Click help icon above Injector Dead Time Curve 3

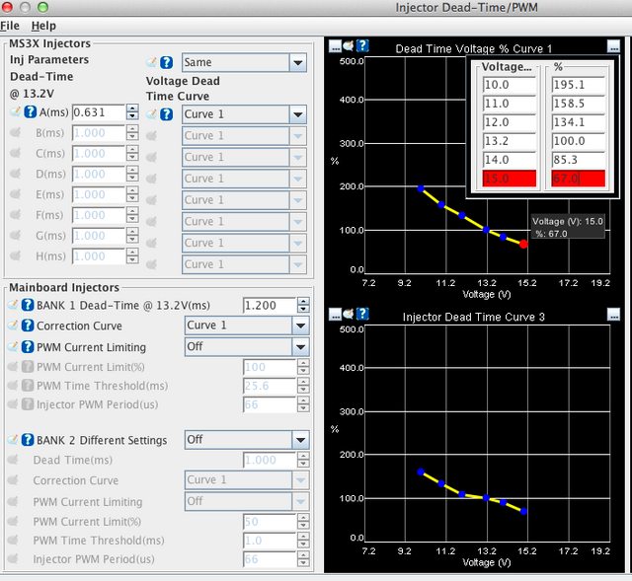363,315
